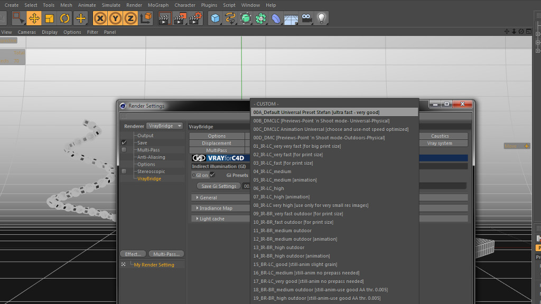541x304 pixels.
Task: Open the array modeling objects icon
Action: pyautogui.click(x=261, y=18)
